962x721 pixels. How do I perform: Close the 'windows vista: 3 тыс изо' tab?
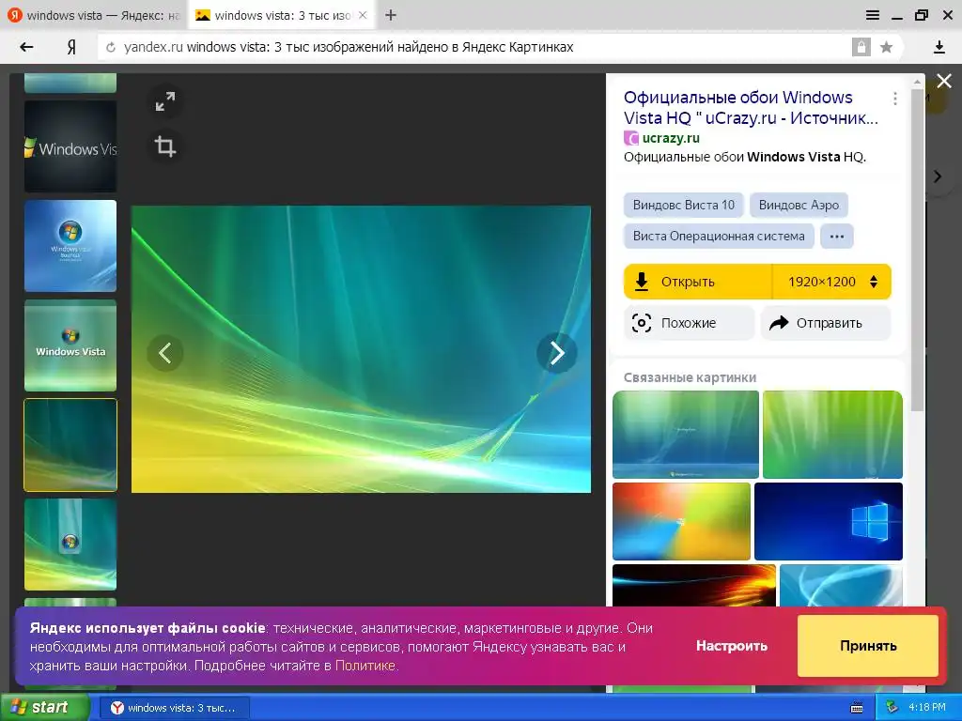pyautogui.click(x=363, y=15)
